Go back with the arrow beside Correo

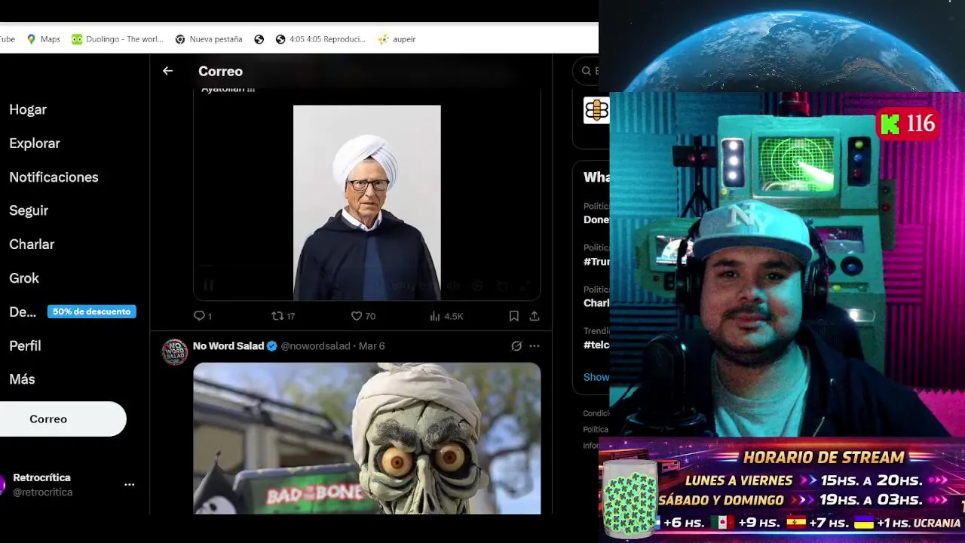click(167, 71)
